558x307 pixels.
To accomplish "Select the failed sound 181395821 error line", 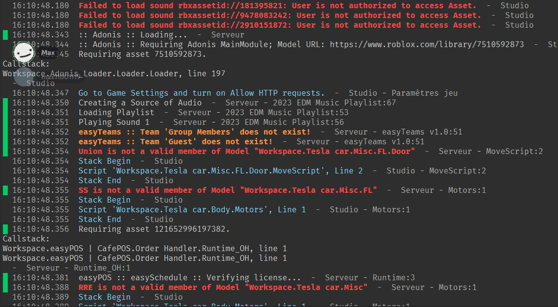I will pyautogui.click(x=277, y=5).
